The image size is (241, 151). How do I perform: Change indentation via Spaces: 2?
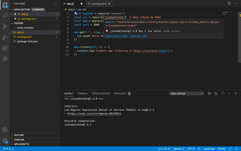tap(179, 149)
